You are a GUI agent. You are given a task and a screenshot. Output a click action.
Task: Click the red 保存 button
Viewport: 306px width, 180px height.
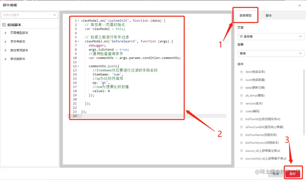tap(292, 174)
